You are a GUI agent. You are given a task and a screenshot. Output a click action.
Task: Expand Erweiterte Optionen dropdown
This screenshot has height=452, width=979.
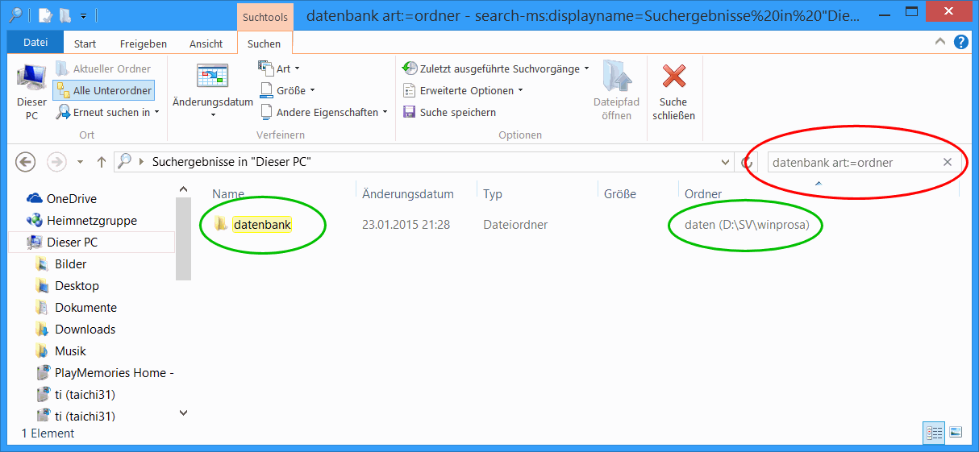[464, 90]
